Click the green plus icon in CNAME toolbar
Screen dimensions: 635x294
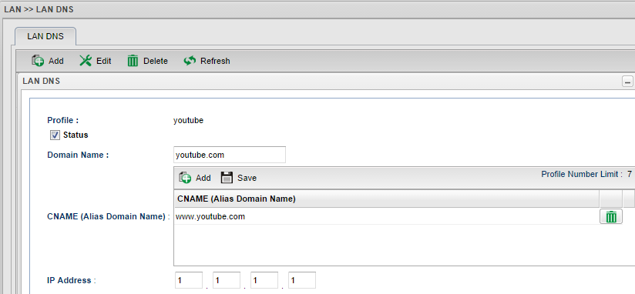coord(185,178)
